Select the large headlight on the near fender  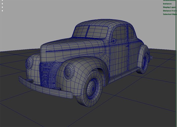pos(69,71)
